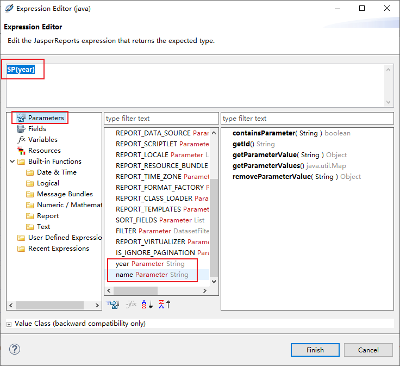Screen dimensions: 400x366
Task: Select Parameters category in tree
Action: [46, 118]
